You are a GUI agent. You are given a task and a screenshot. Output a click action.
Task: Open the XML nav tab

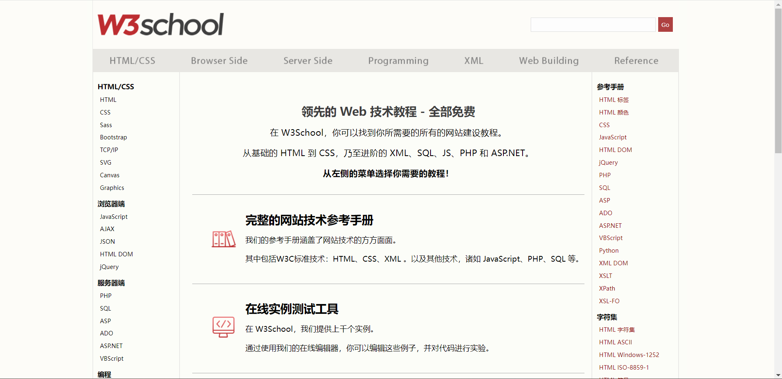point(474,61)
